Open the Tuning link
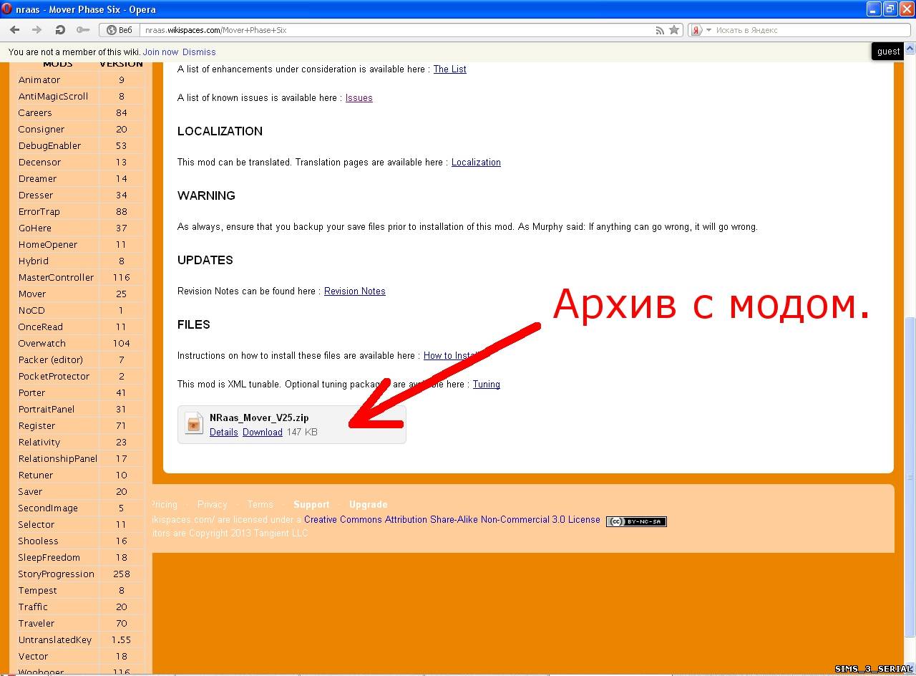Screen dimensions: 916x676 (x=486, y=384)
